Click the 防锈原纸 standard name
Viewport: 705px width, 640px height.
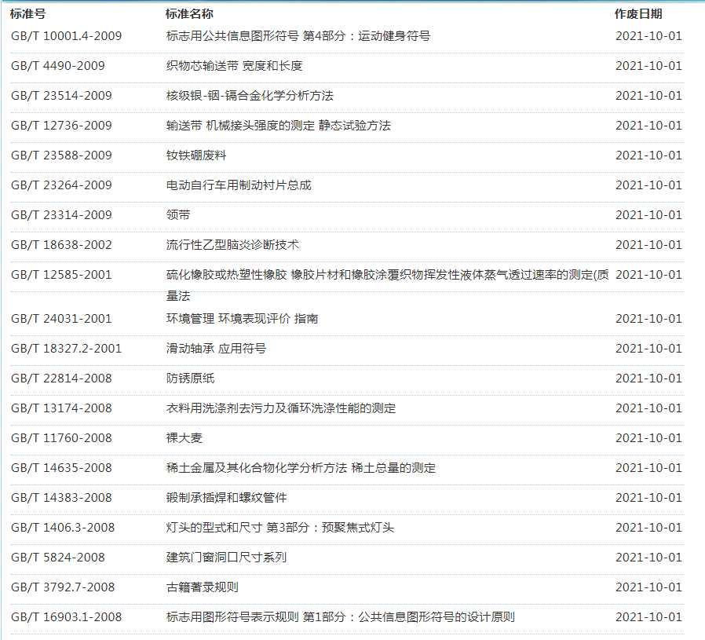click(x=190, y=379)
